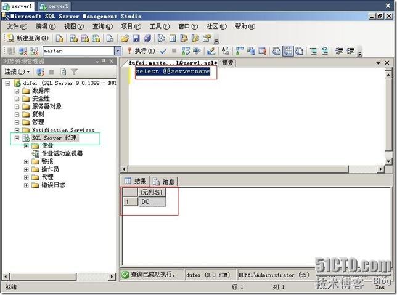The width and height of the screenshot is (397, 295).
Task: Show Object Explorer from toolbar
Action: click(184, 38)
